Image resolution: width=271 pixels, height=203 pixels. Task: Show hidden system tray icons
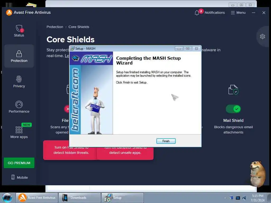225,198
